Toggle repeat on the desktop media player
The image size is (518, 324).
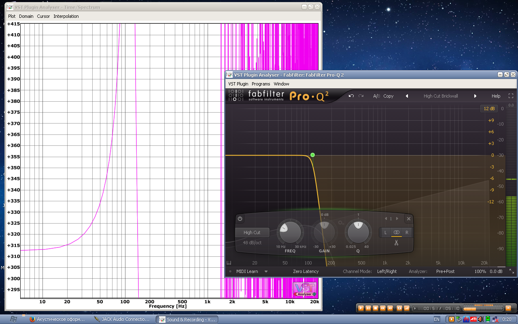pos(399,308)
